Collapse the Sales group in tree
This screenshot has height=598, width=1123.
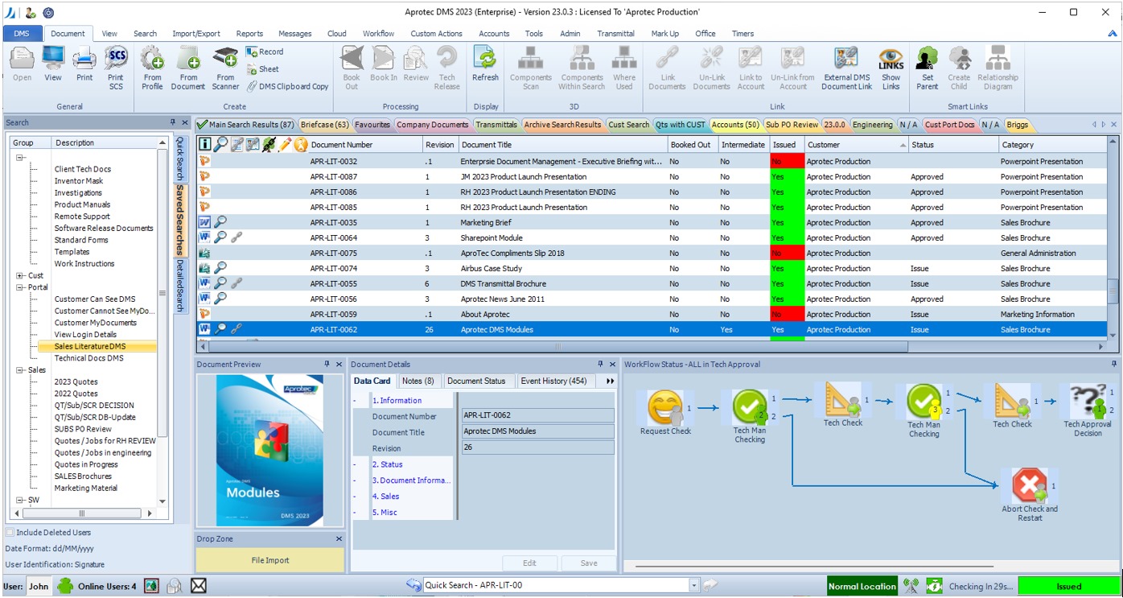point(20,370)
